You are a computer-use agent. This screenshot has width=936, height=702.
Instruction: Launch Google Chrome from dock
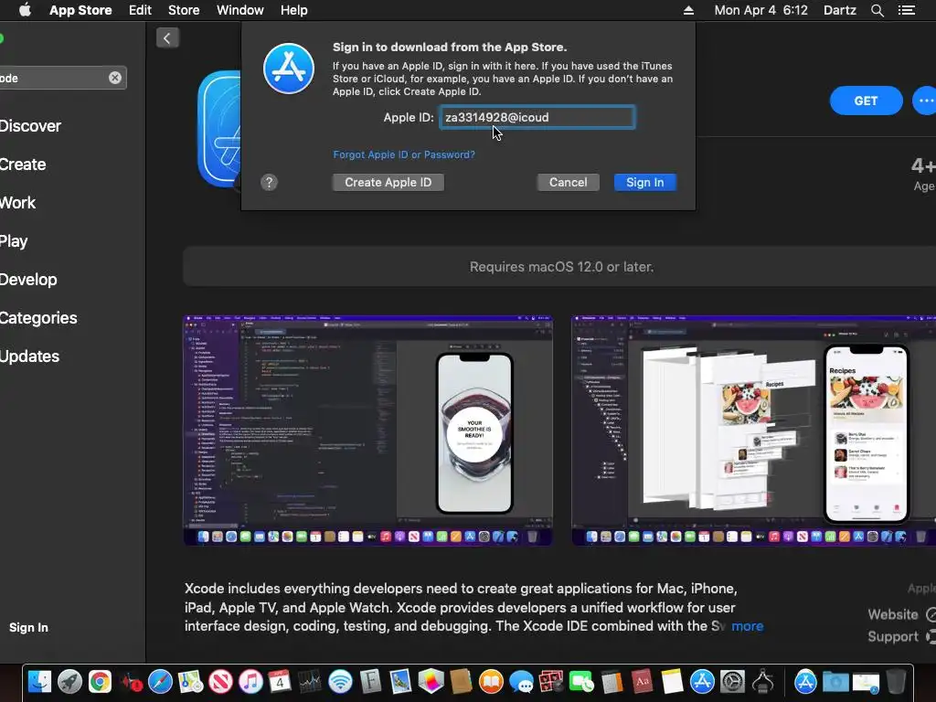(x=100, y=682)
